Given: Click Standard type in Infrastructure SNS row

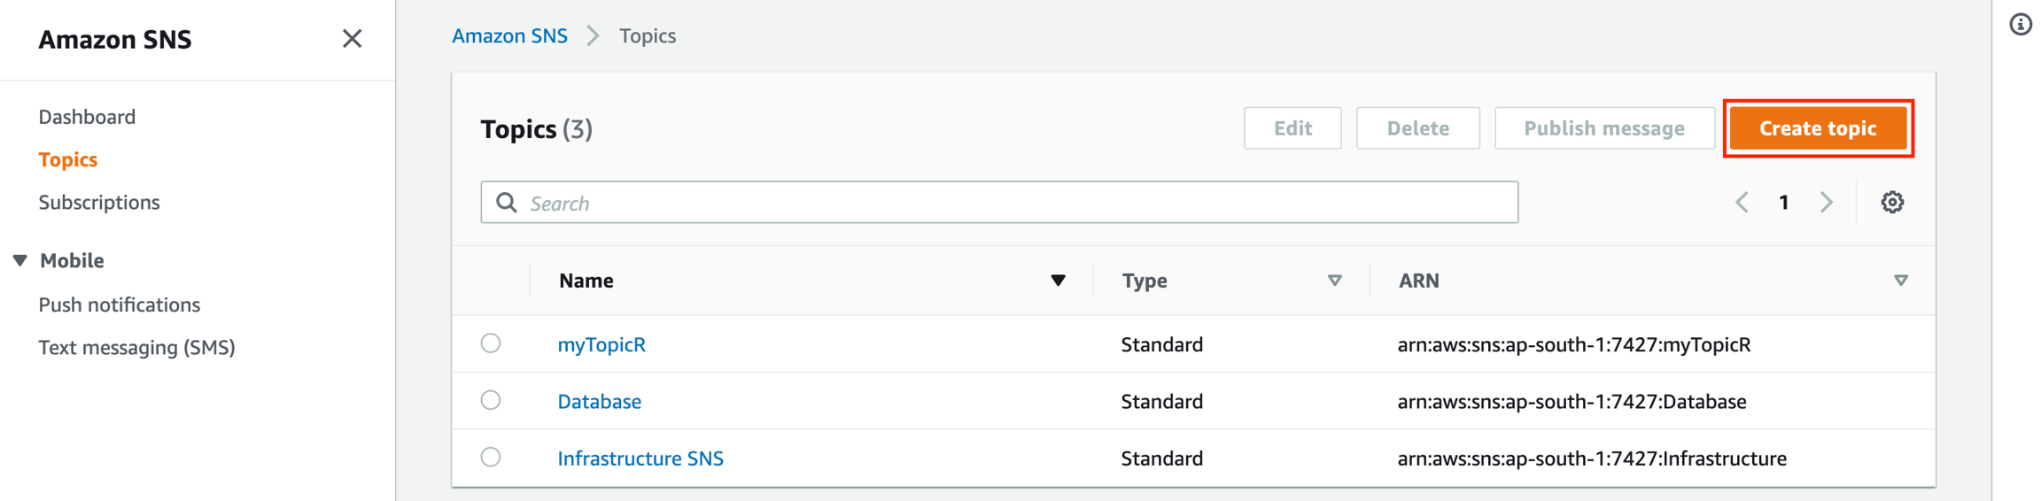Looking at the screenshot, I should coord(1162,458).
